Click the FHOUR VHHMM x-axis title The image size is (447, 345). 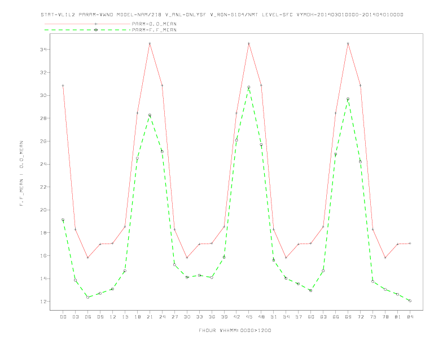[x=235, y=330]
